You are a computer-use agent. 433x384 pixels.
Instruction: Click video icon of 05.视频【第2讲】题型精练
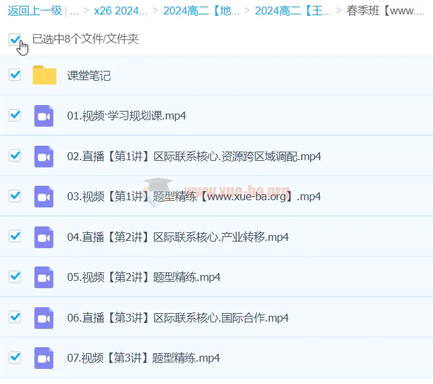(x=44, y=278)
